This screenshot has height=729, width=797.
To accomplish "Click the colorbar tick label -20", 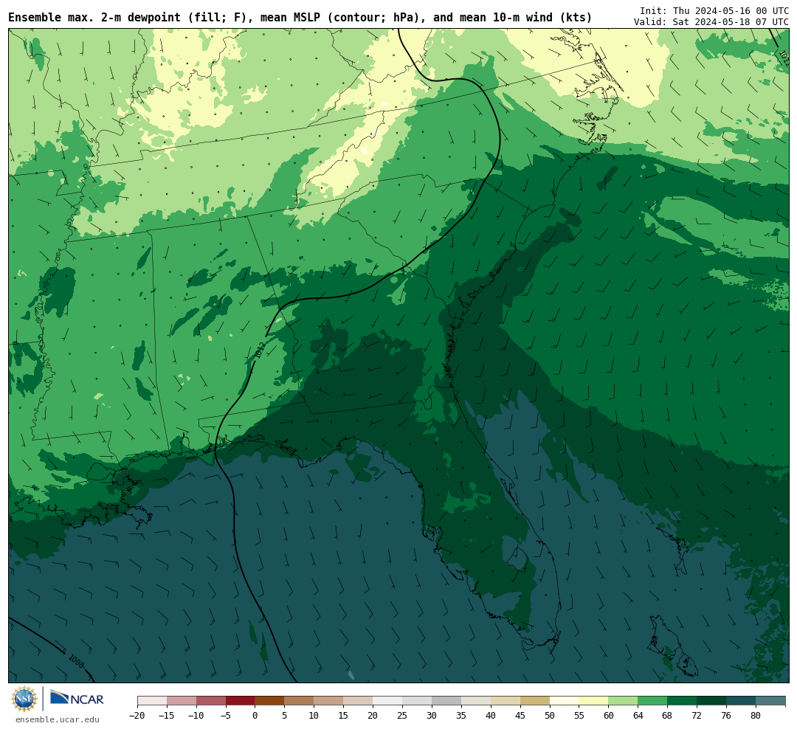I will pos(137,716).
